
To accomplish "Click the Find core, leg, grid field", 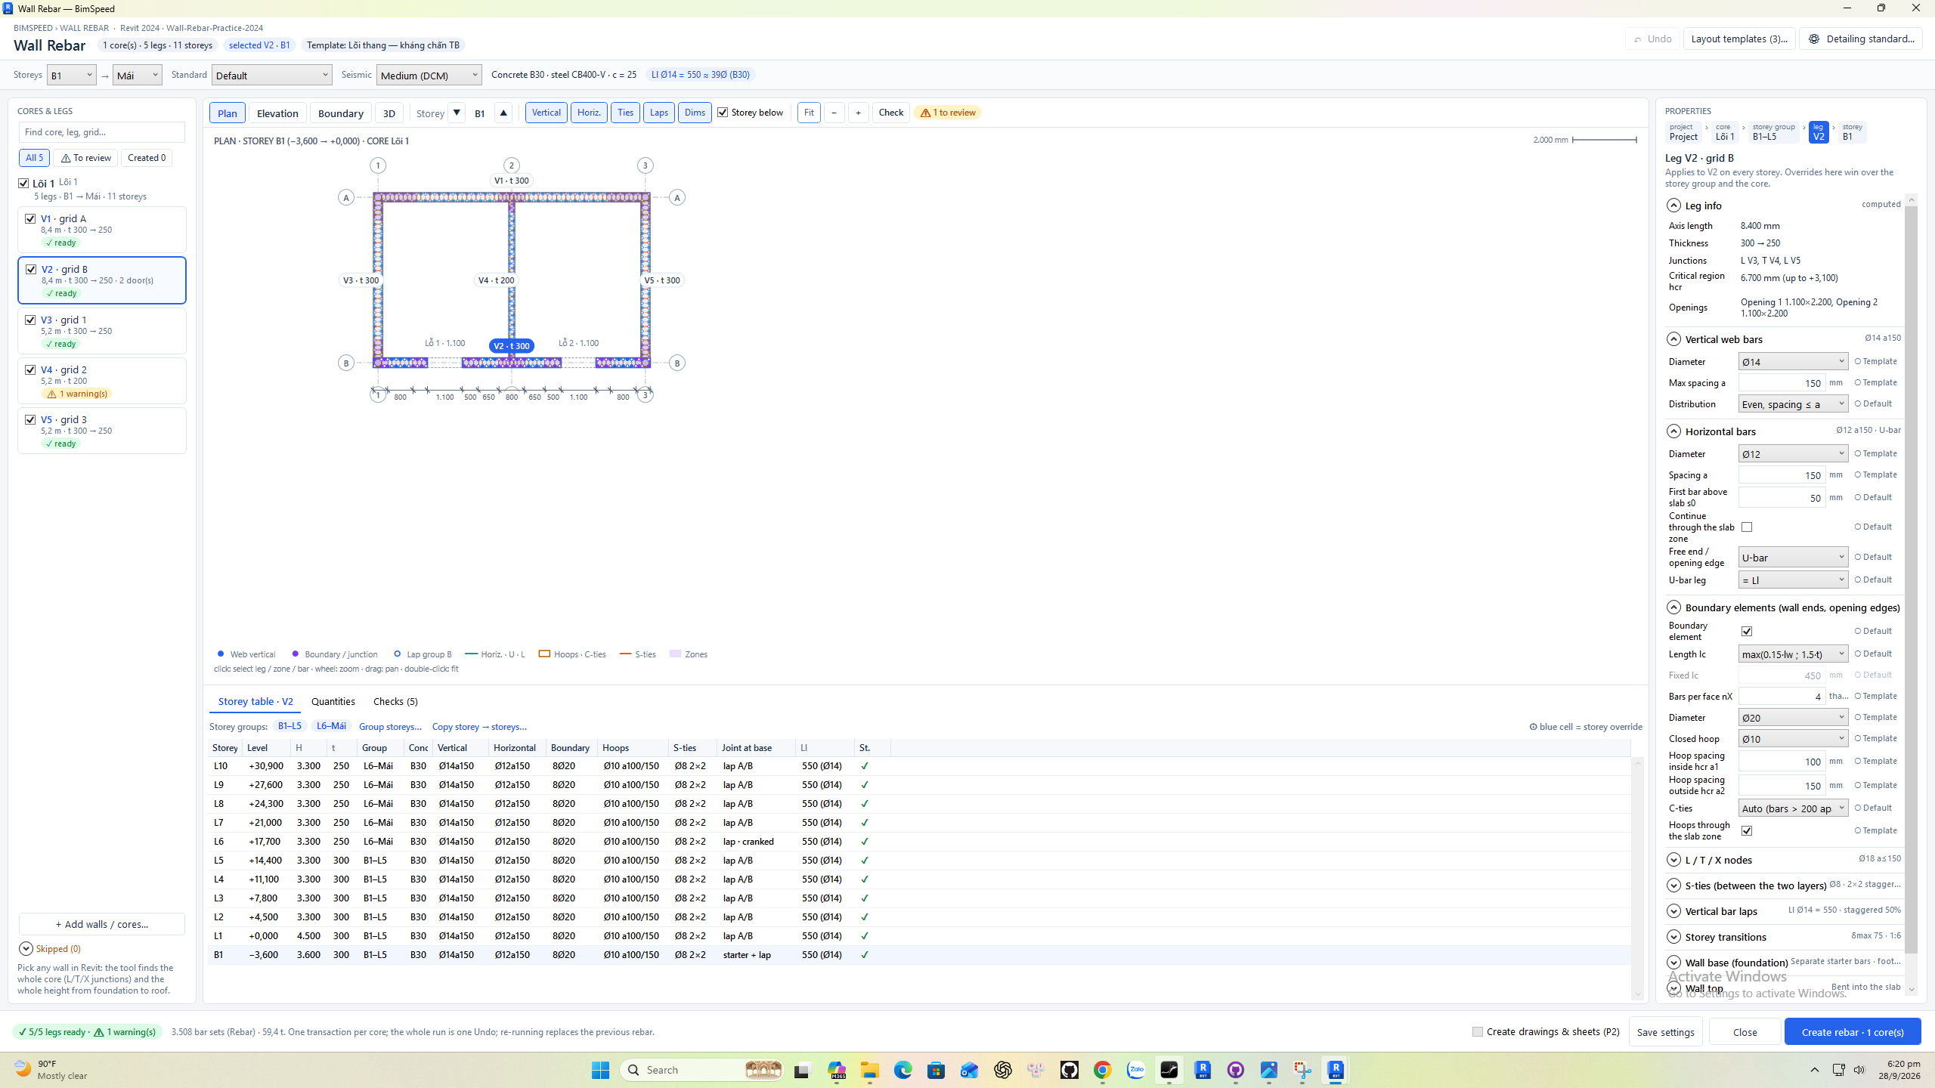I will (101, 131).
